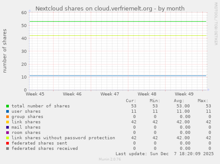The image size is (220, 164).
Task: Select 'link shares without password protection' label
Action: (x=63, y=138)
